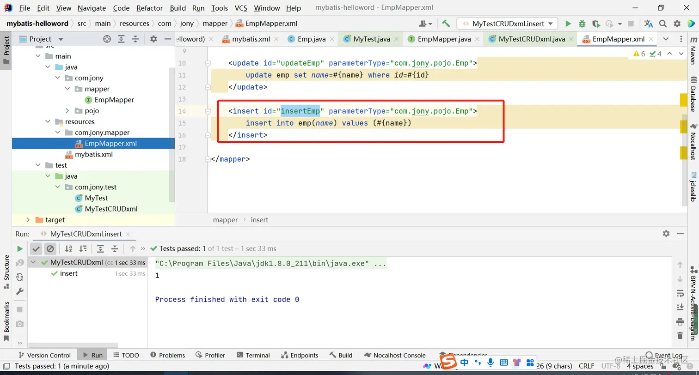Viewport: 699px width, 375px height.
Task: Open the Refactor menu
Action: pos(150,8)
